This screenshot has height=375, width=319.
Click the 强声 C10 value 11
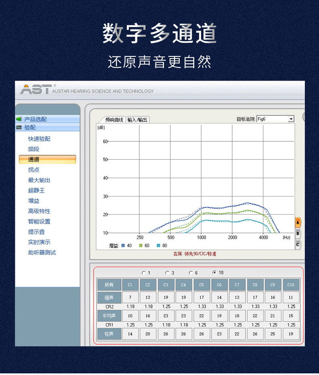pyautogui.click(x=291, y=297)
